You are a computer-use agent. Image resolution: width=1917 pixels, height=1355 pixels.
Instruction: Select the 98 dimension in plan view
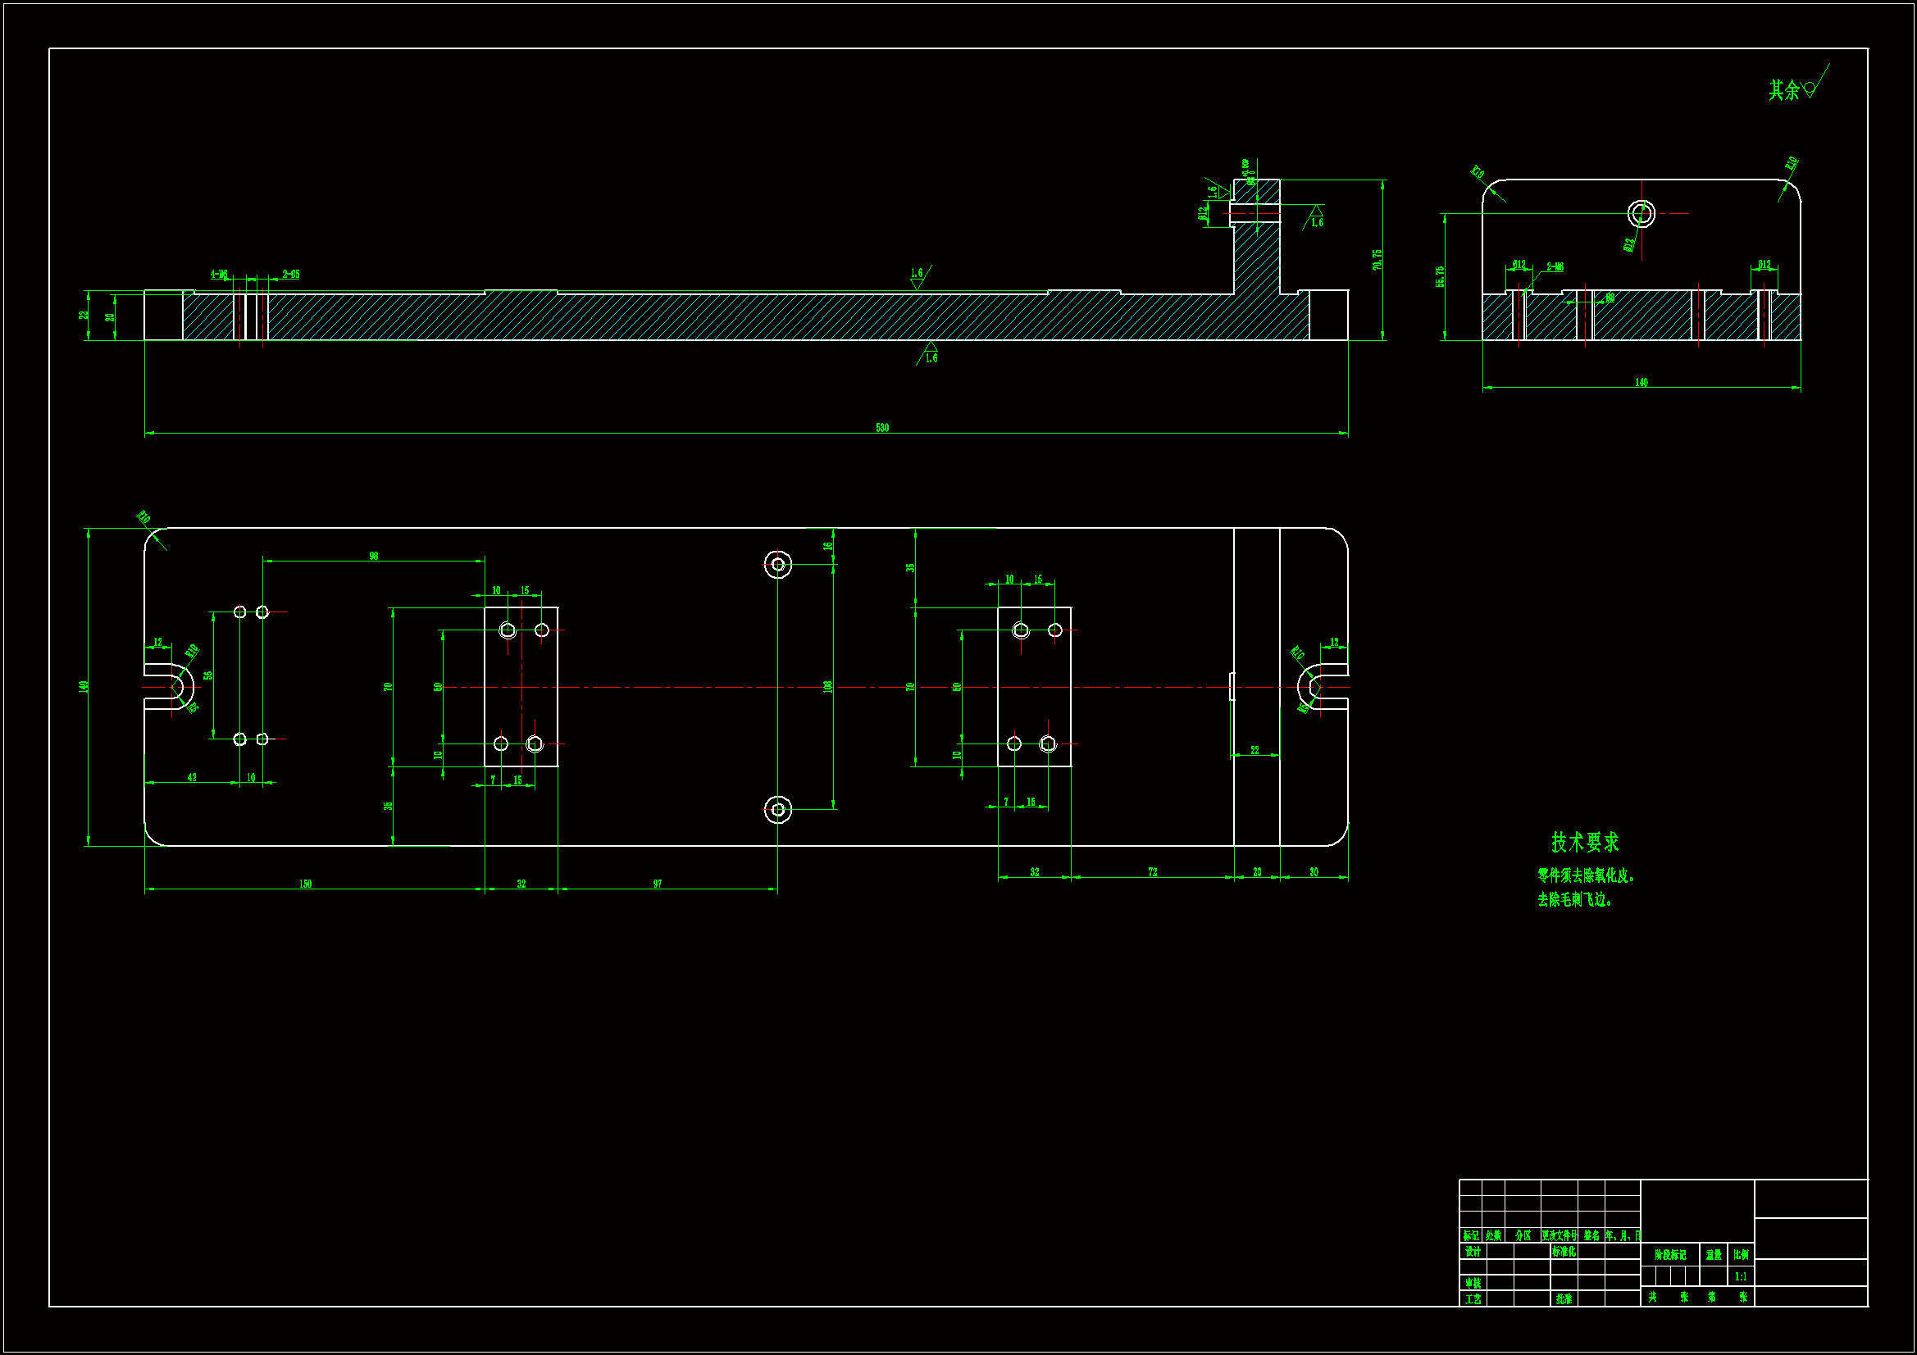[x=373, y=555]
